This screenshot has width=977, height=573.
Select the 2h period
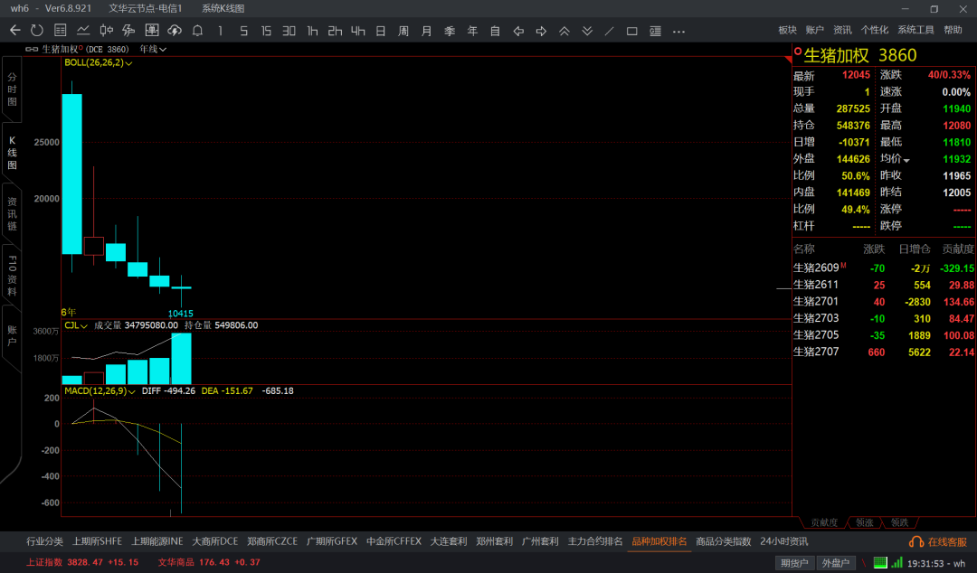coord(336,31)
